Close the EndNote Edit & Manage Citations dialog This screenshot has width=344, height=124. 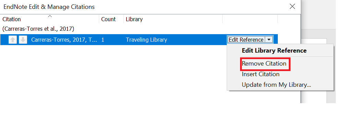292,6
